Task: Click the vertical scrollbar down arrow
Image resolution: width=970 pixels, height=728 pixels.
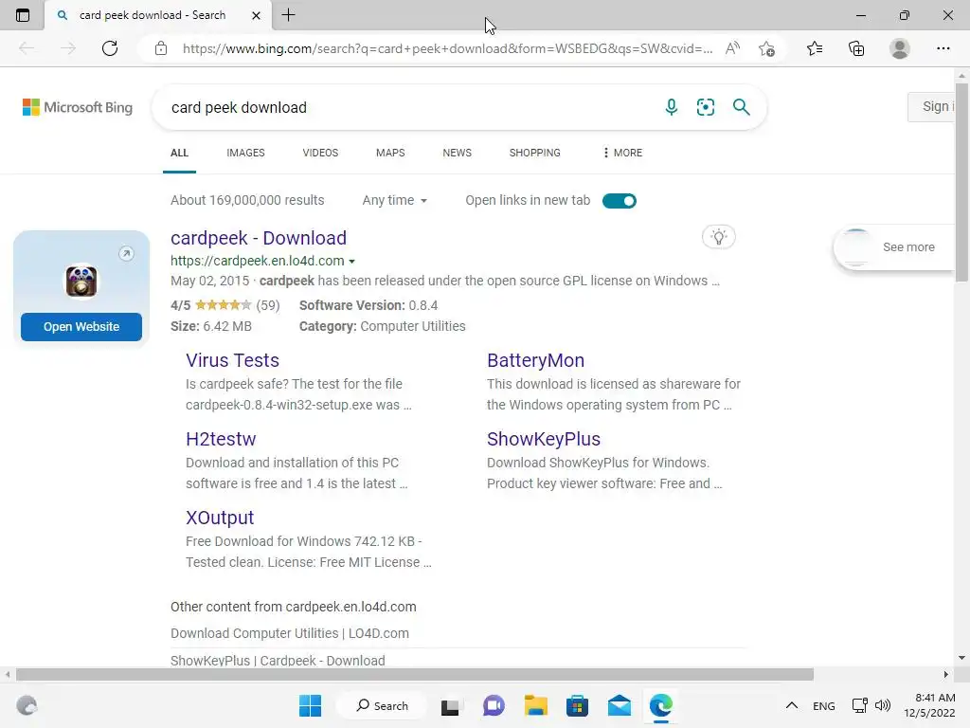Action: click(x=961, y=658)
